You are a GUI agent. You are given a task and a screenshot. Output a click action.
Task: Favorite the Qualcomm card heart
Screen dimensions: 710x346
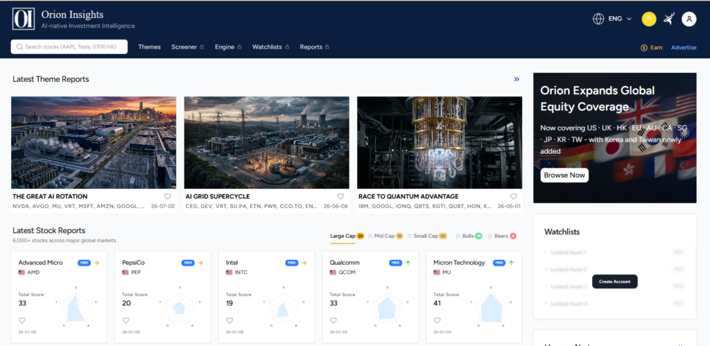(334, 320)
